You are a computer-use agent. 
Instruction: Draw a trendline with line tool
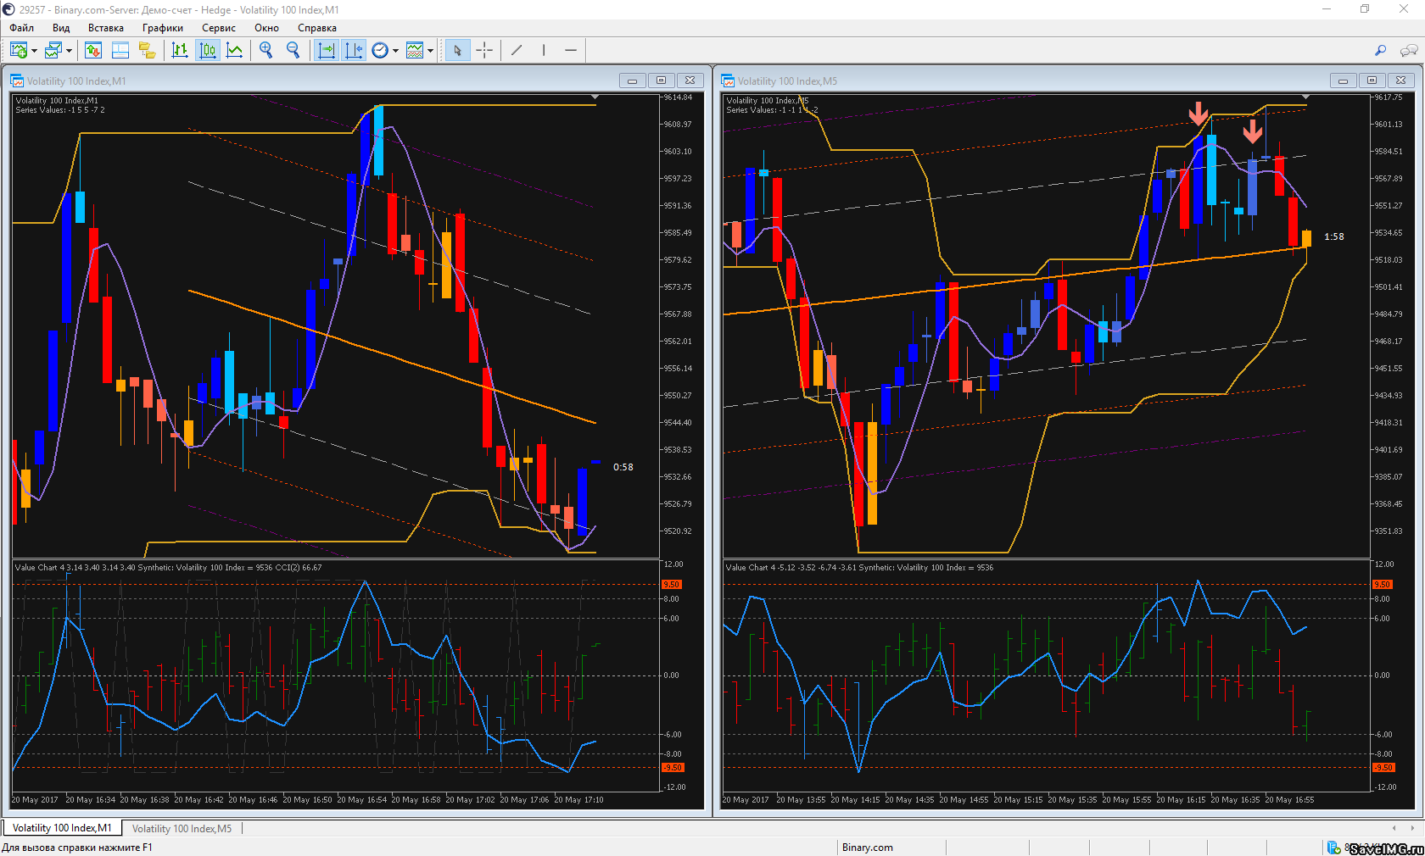[x=517, y=51]
